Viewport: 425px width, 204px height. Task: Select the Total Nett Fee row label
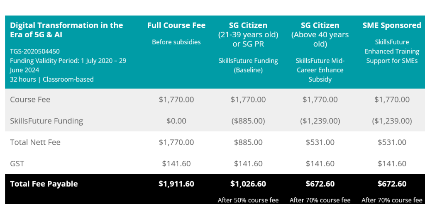[35, 142]
